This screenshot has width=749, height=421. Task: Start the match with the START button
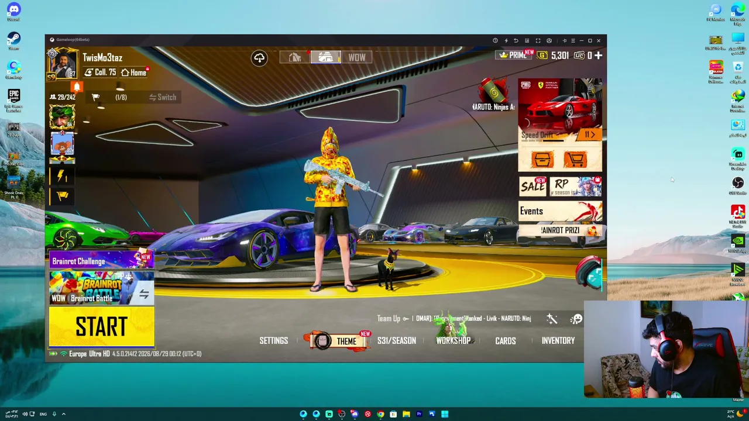(x=101, y=327)
